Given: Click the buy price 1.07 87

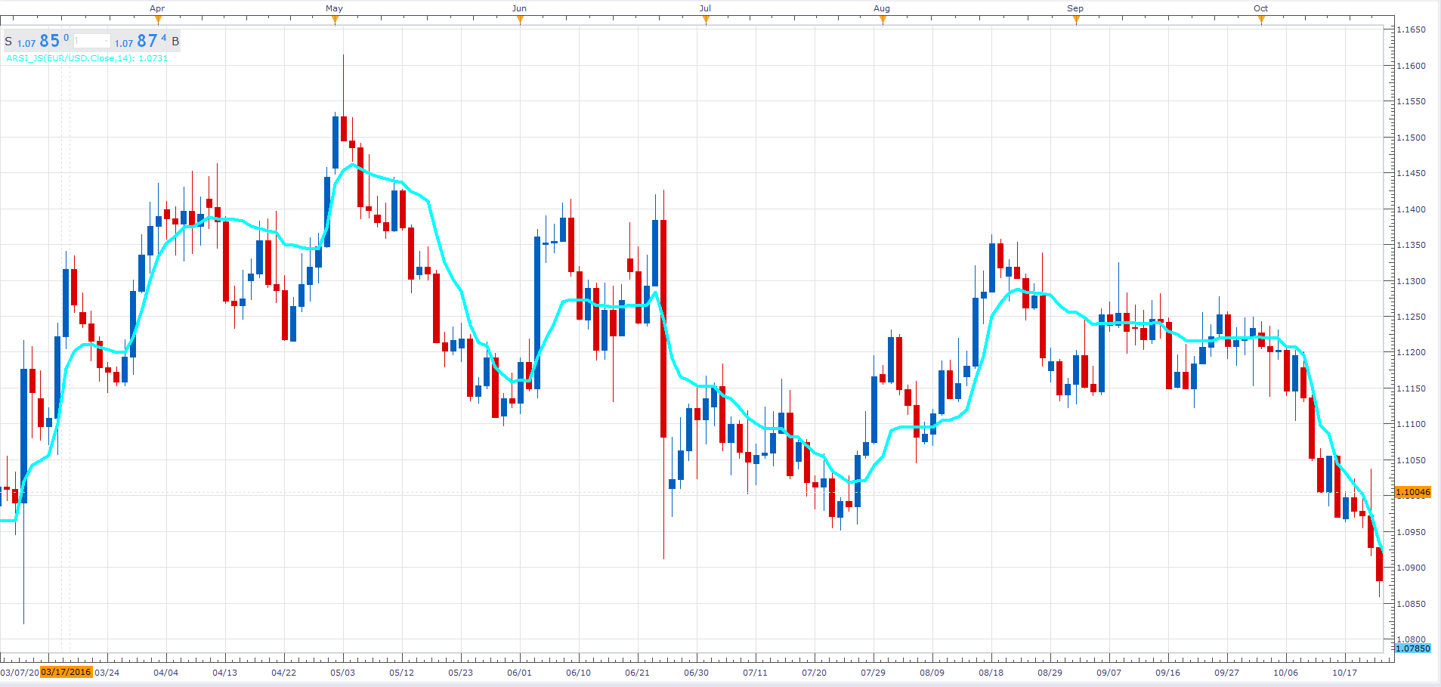Looking at the screenshot, I should click(x=141, y=41).
